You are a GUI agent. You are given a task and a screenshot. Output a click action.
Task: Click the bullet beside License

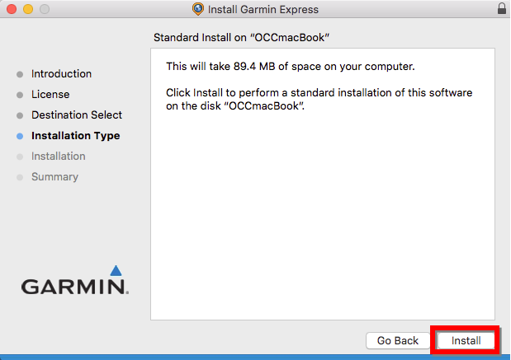[x=20, y=96]
